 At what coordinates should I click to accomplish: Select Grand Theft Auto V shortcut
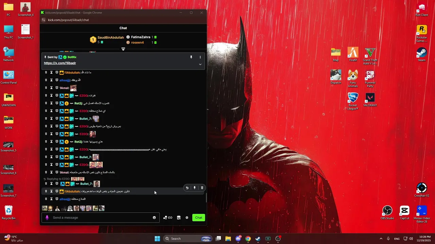point(370,56)
